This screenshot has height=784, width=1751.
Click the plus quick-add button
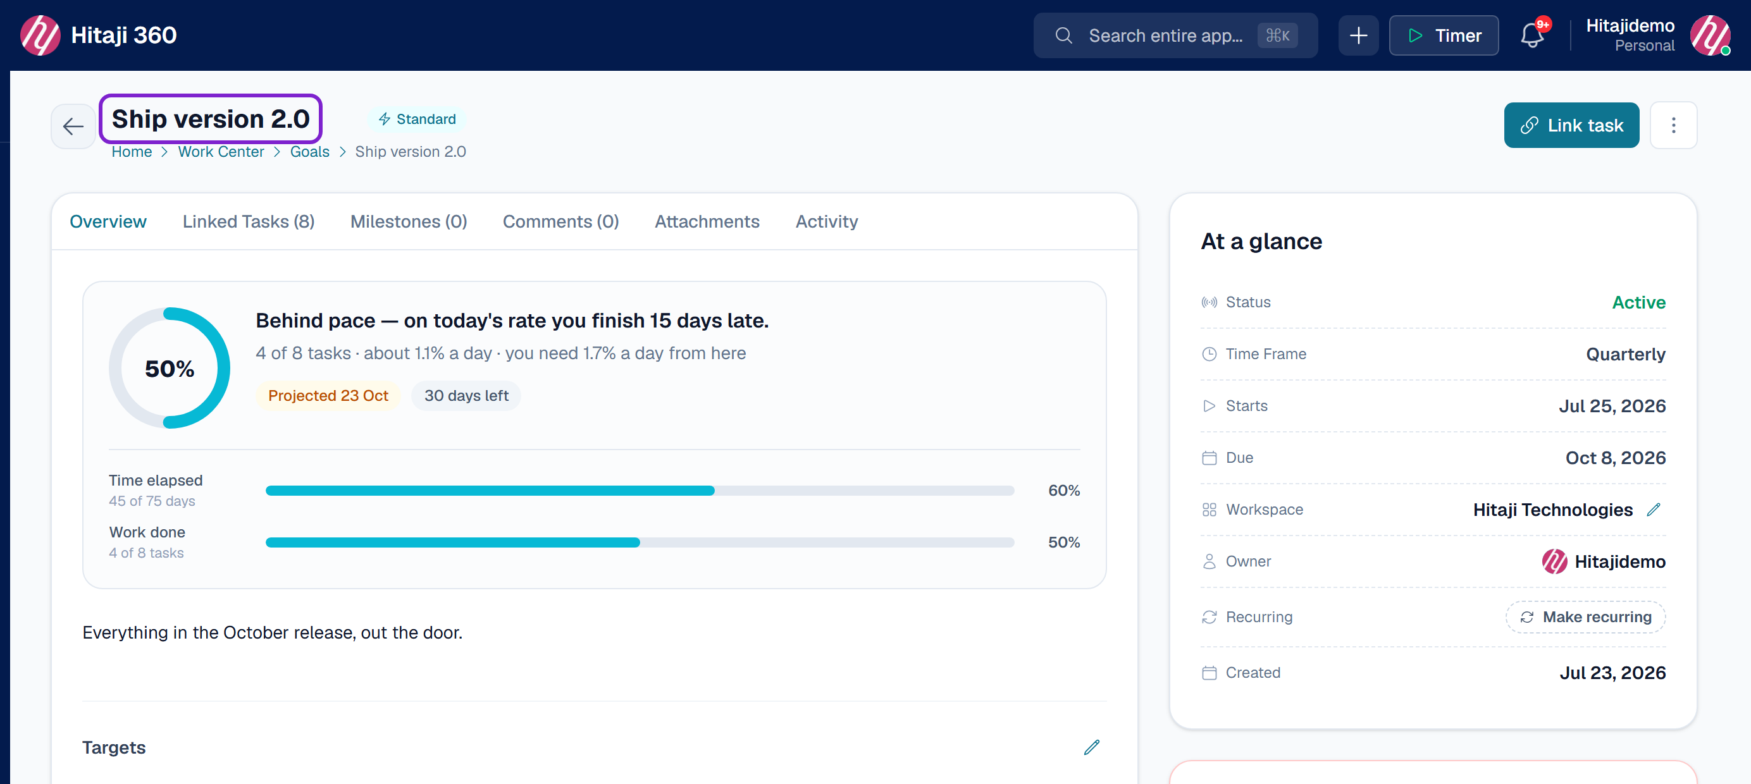click(x=1358, y=35)
